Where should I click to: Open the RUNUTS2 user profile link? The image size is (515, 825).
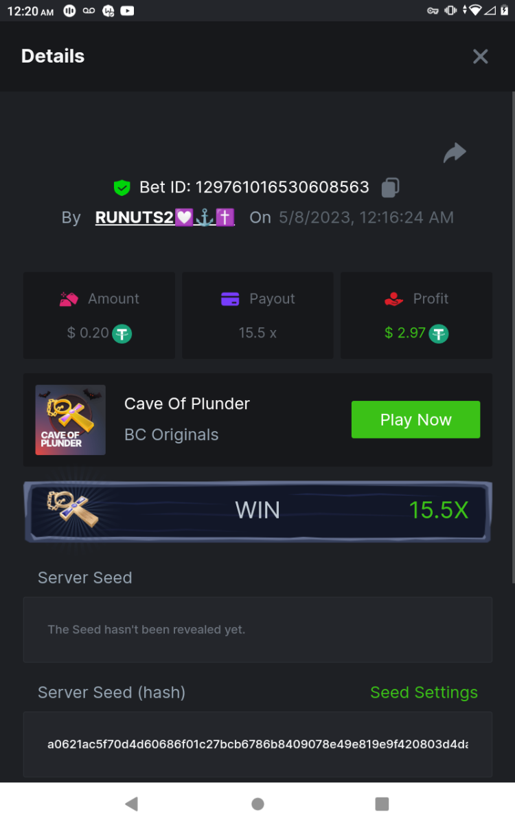tap(165, 218)
